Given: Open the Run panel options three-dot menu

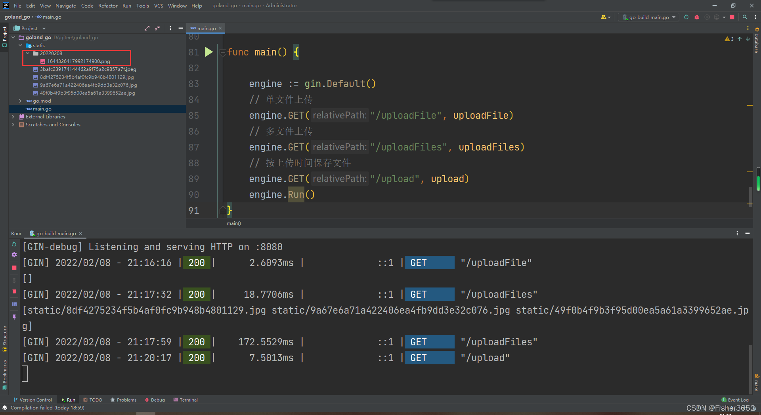Looking at the screenshot, I should [x=737, y=233].
